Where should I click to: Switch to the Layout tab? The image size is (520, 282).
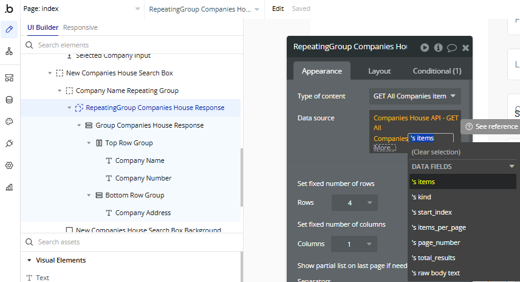coord(379,71)
